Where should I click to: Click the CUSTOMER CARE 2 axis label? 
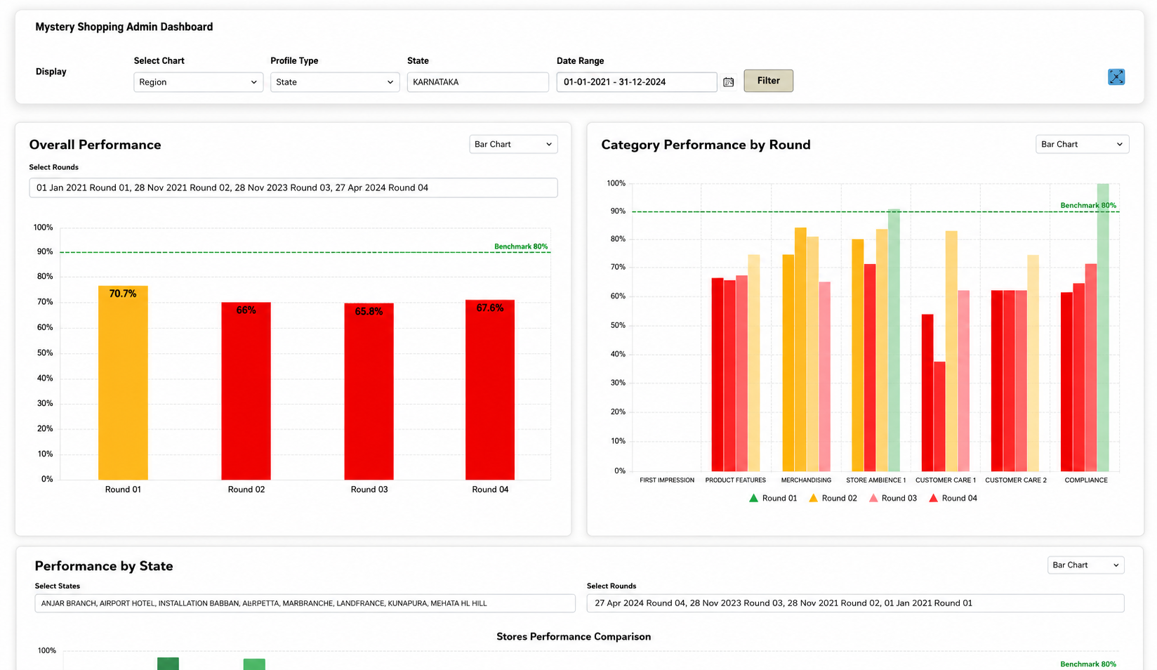tap(1016, 480)
